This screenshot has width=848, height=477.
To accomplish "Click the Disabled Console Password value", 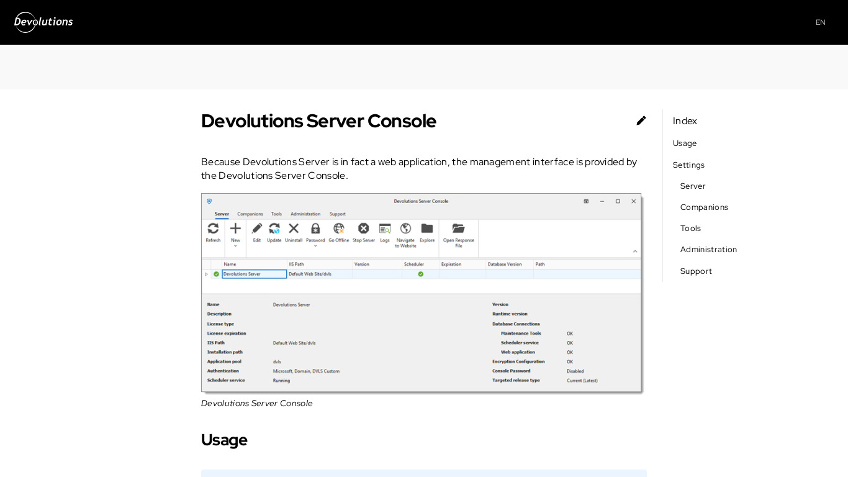I will tap(575, 371).
